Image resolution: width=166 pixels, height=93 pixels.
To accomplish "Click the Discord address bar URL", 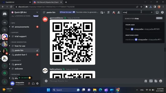I will pos(46,7).
